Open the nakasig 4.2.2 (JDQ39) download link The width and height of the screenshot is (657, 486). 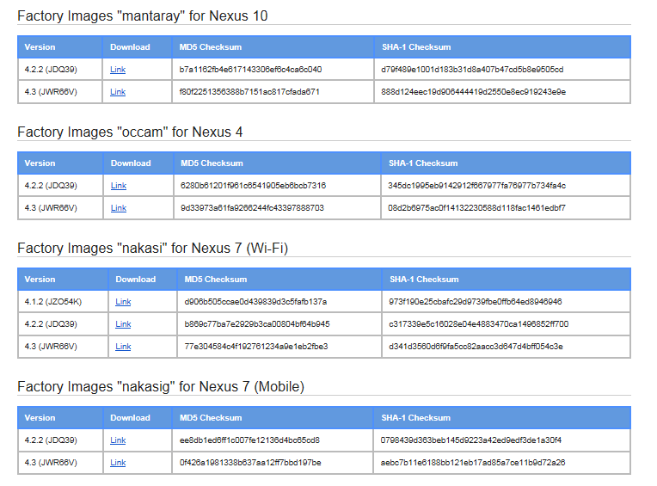118,440
